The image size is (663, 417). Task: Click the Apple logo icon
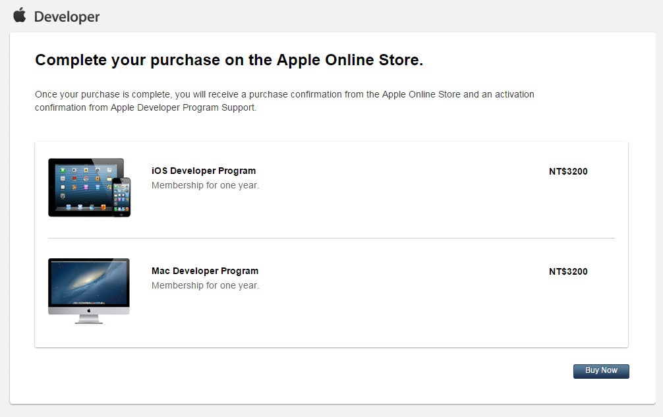pos(20,15)
